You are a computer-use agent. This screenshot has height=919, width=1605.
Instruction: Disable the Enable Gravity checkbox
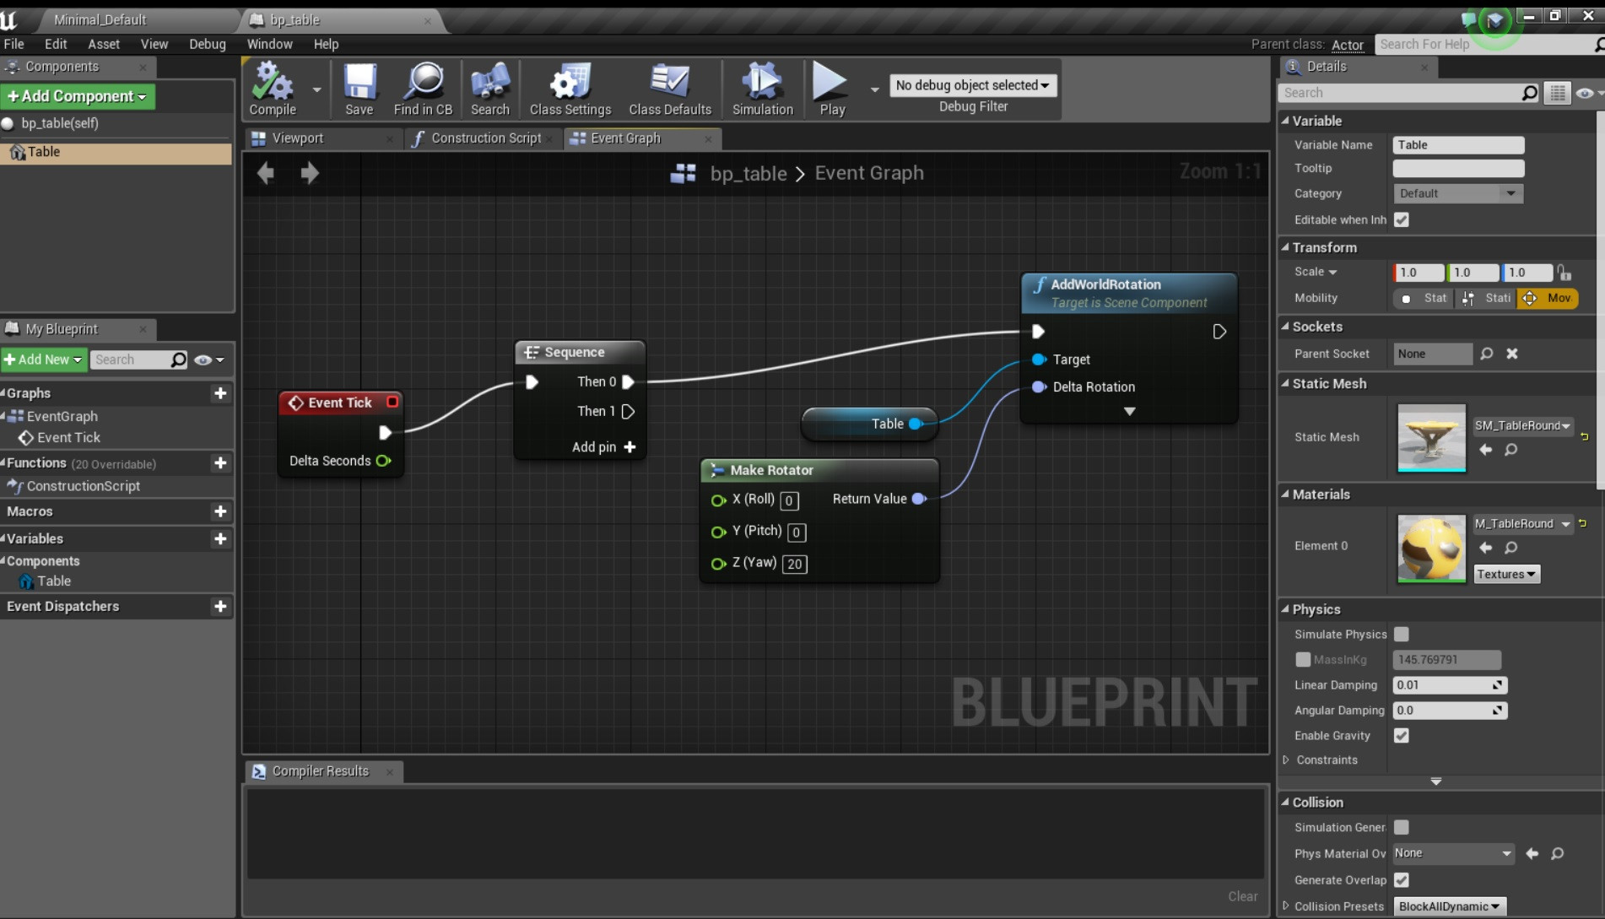pos(1402,735)
